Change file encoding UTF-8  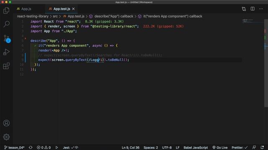(167, 147)
